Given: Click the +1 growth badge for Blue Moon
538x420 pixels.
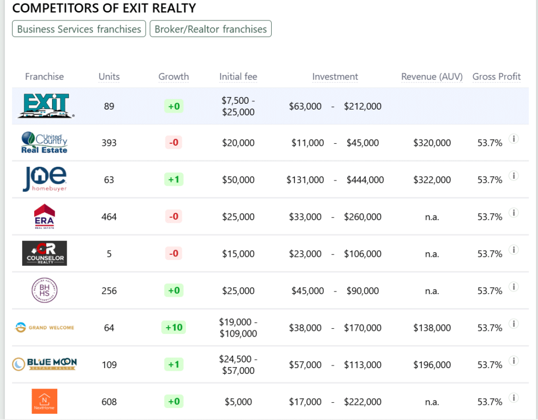Looking at the screenshot, I should (173, 364).
